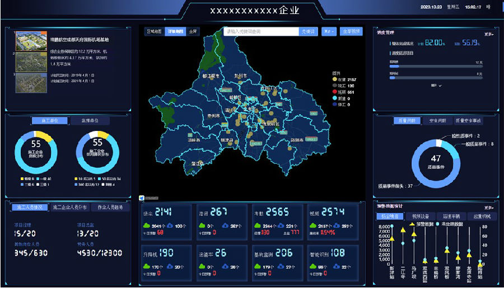Click green online cloud icon in 考勤 card

click(258, 225)
